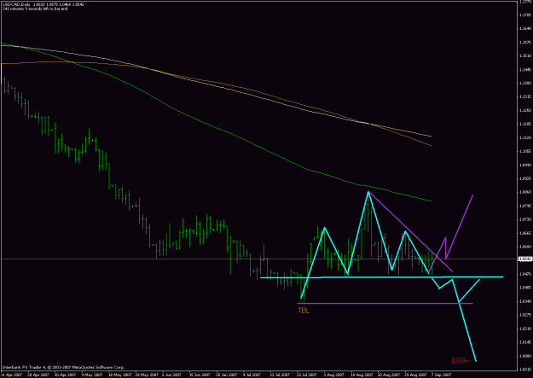The height and width of the screenshot is (378, 533).
Task: Select the red price target label box
Action: point(459,360)
